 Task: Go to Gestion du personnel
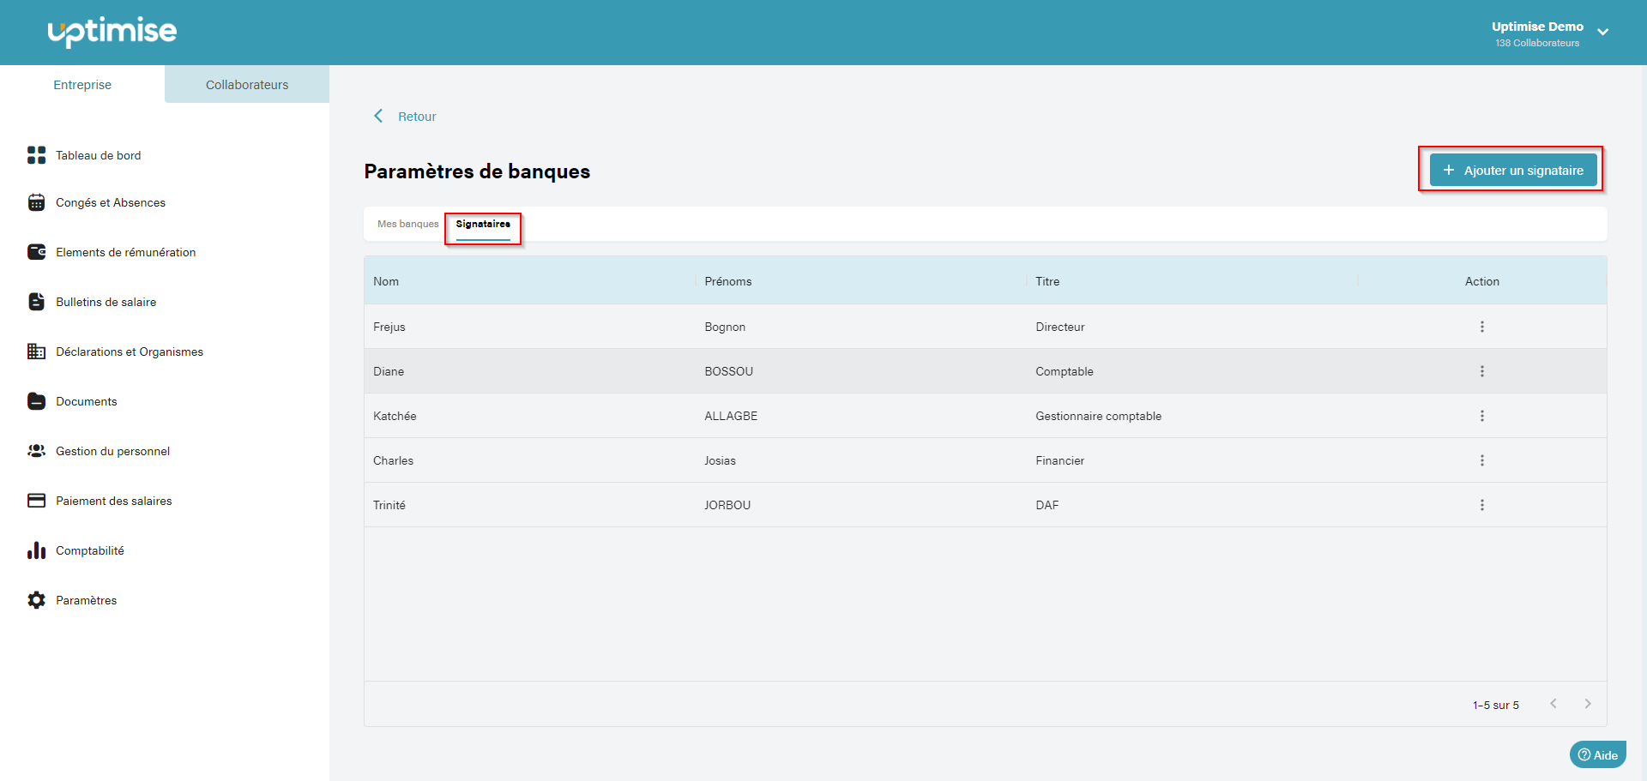coord(112,451)
